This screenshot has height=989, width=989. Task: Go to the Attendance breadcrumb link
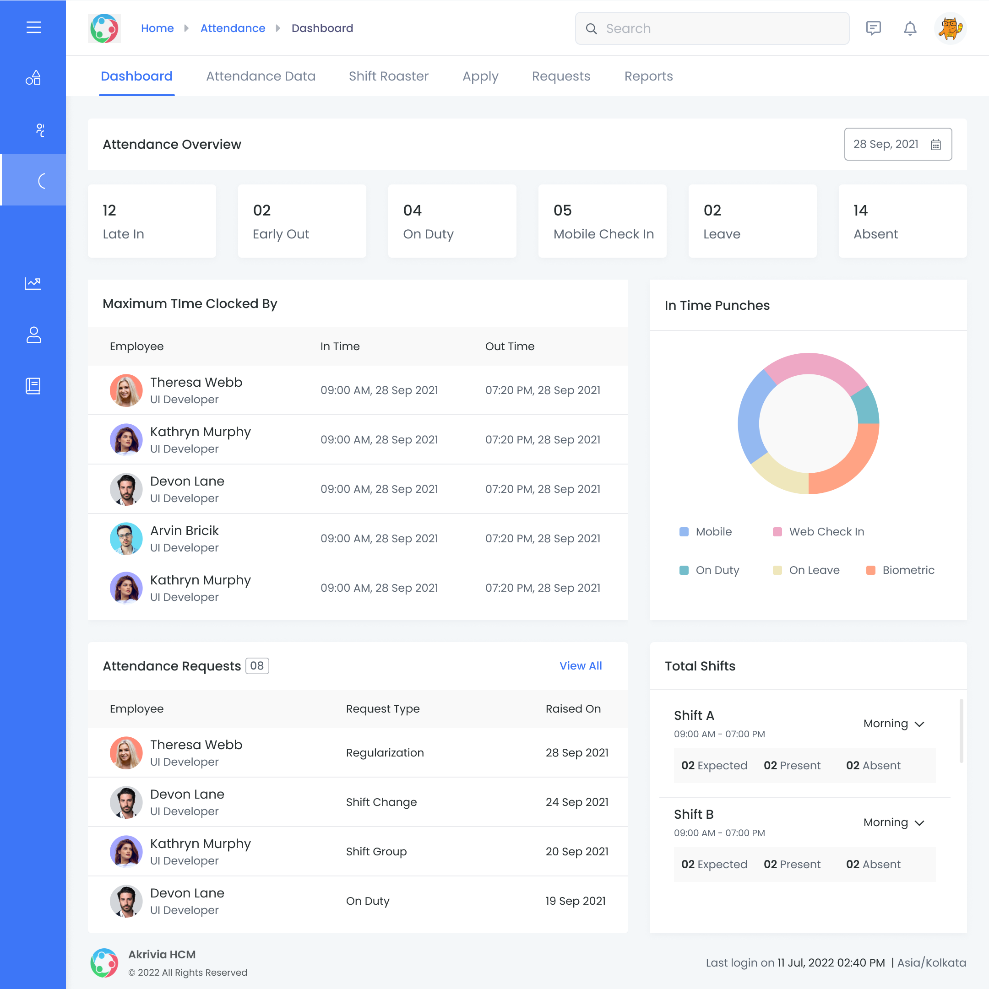pyautogui.click(x=233, y=28)
